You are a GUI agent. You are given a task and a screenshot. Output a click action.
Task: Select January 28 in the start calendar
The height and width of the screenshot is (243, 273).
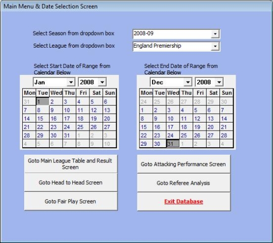(29, 135)
